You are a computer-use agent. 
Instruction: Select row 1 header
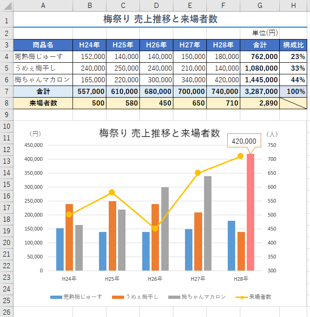pos(7,20)
